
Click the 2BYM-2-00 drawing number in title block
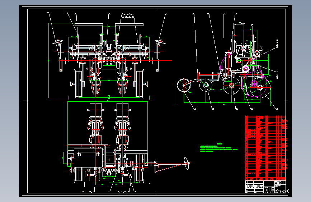point(282,191)
